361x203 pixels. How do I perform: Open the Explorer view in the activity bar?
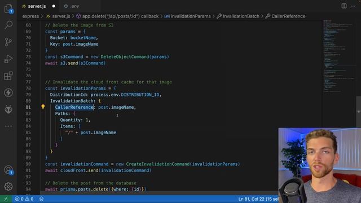(8, 8)
